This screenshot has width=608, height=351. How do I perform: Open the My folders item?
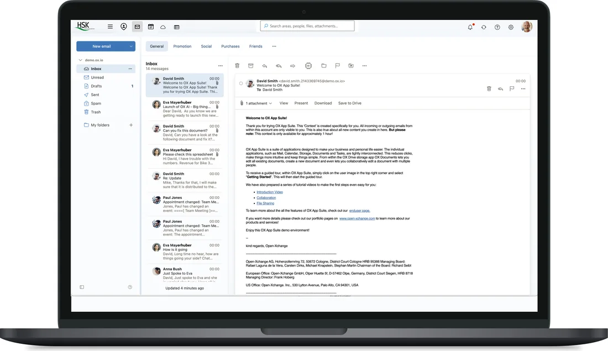(100, 125)
